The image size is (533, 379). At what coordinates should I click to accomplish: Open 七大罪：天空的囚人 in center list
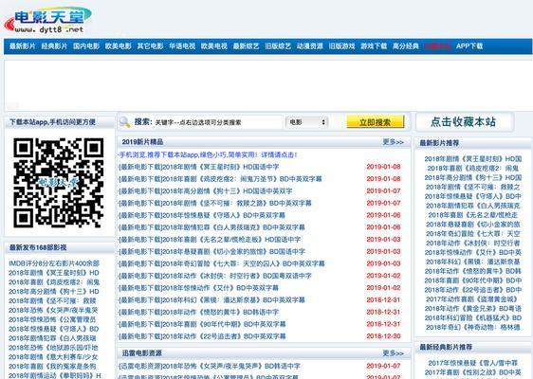222,263
